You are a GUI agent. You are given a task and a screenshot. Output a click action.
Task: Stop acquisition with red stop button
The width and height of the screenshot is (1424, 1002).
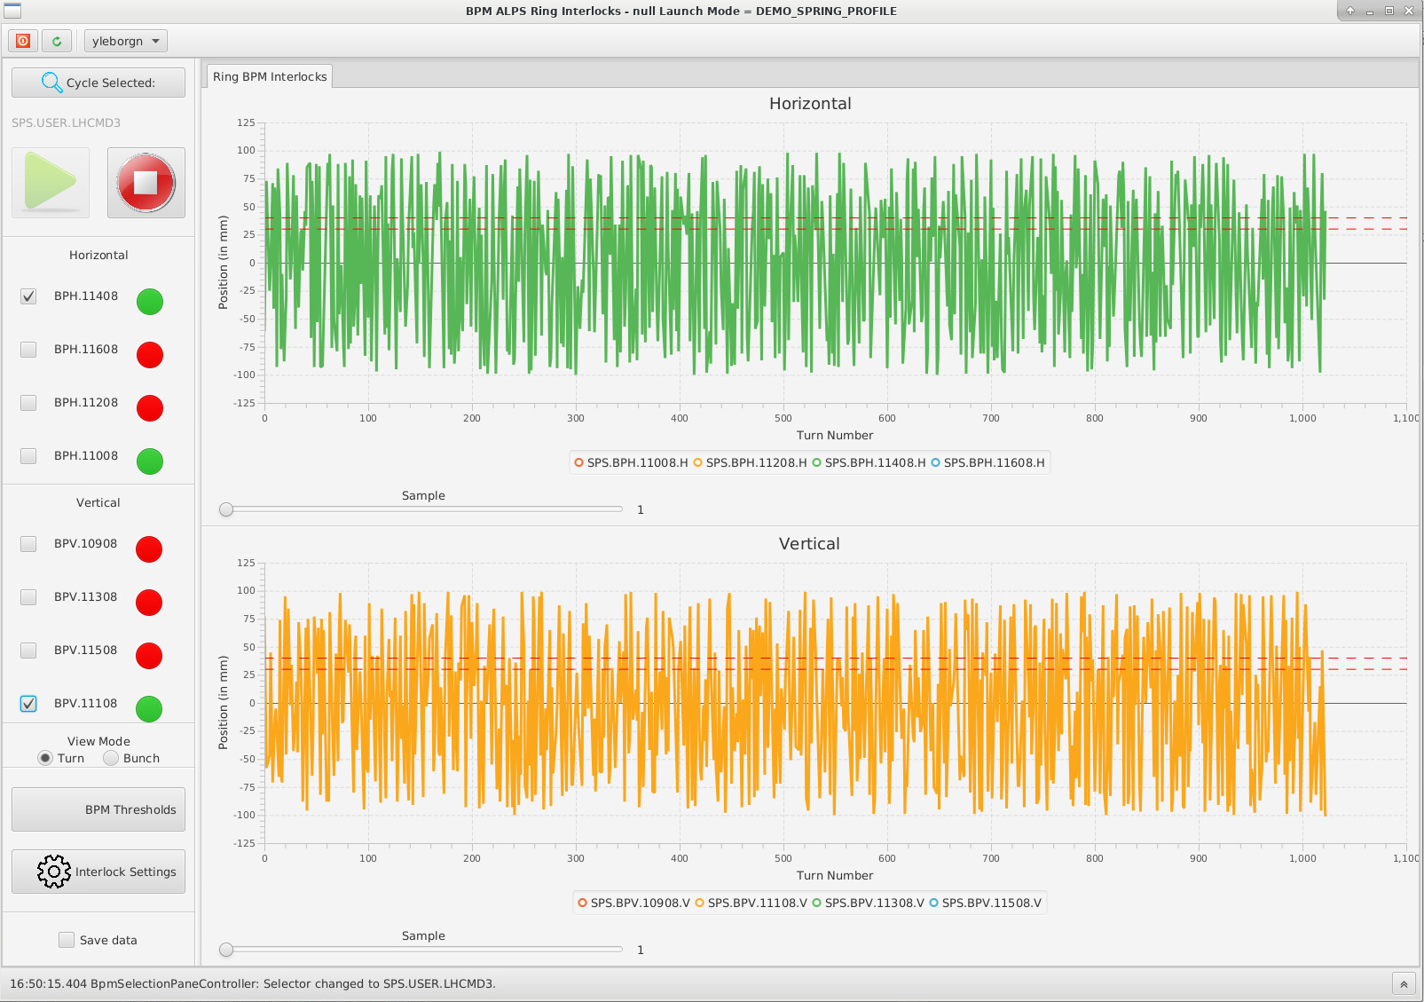146,182
